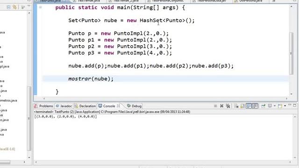Click editor scroll up arrow

click(291, 7)
